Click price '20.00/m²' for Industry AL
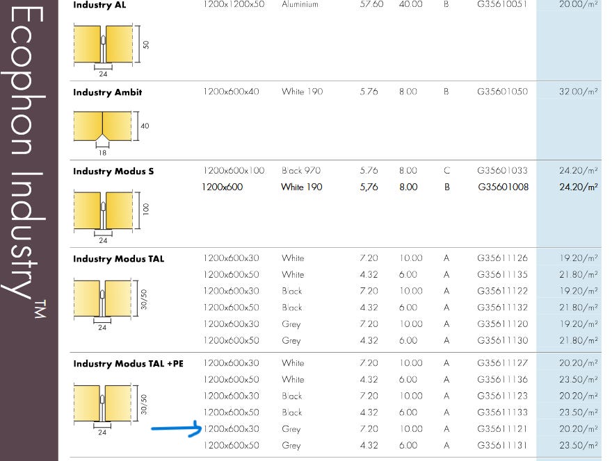The height and width of the screenshot is (461, 612). [579, 4]
